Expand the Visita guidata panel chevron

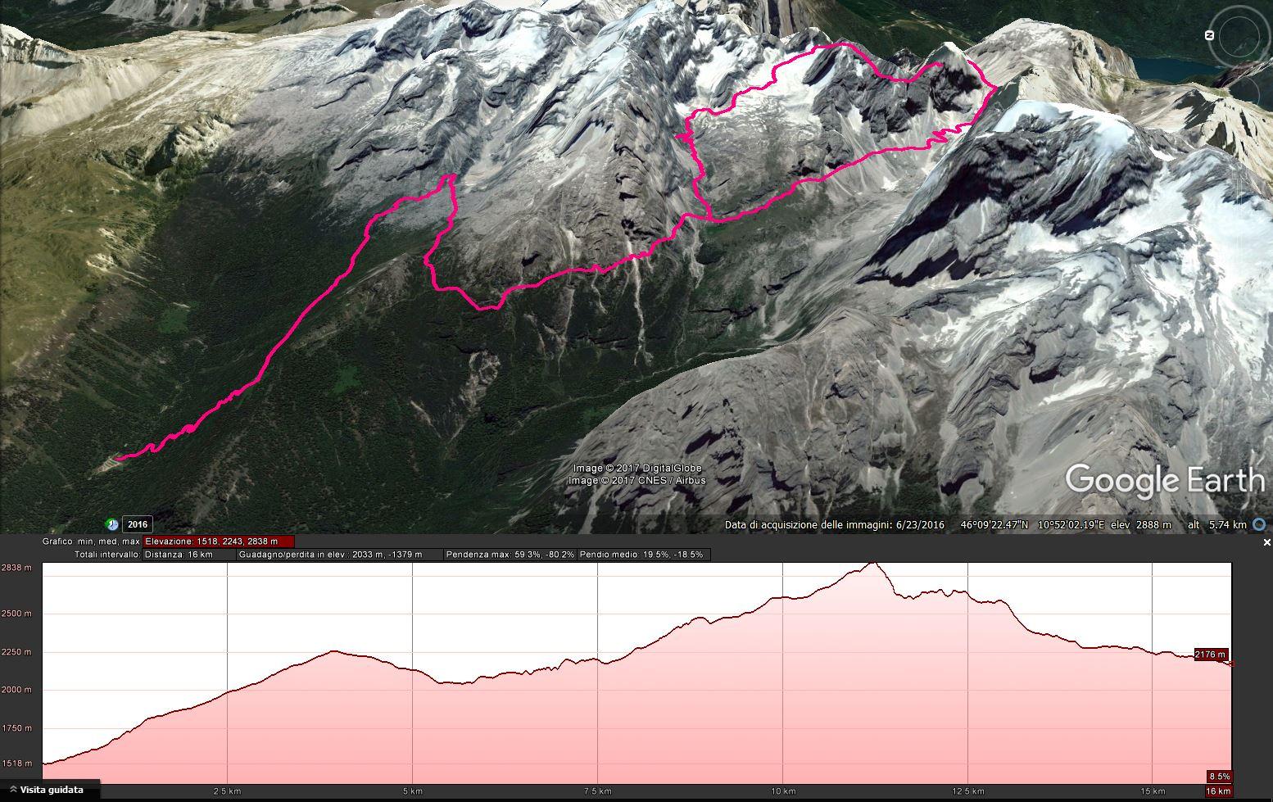coord(12,790)
